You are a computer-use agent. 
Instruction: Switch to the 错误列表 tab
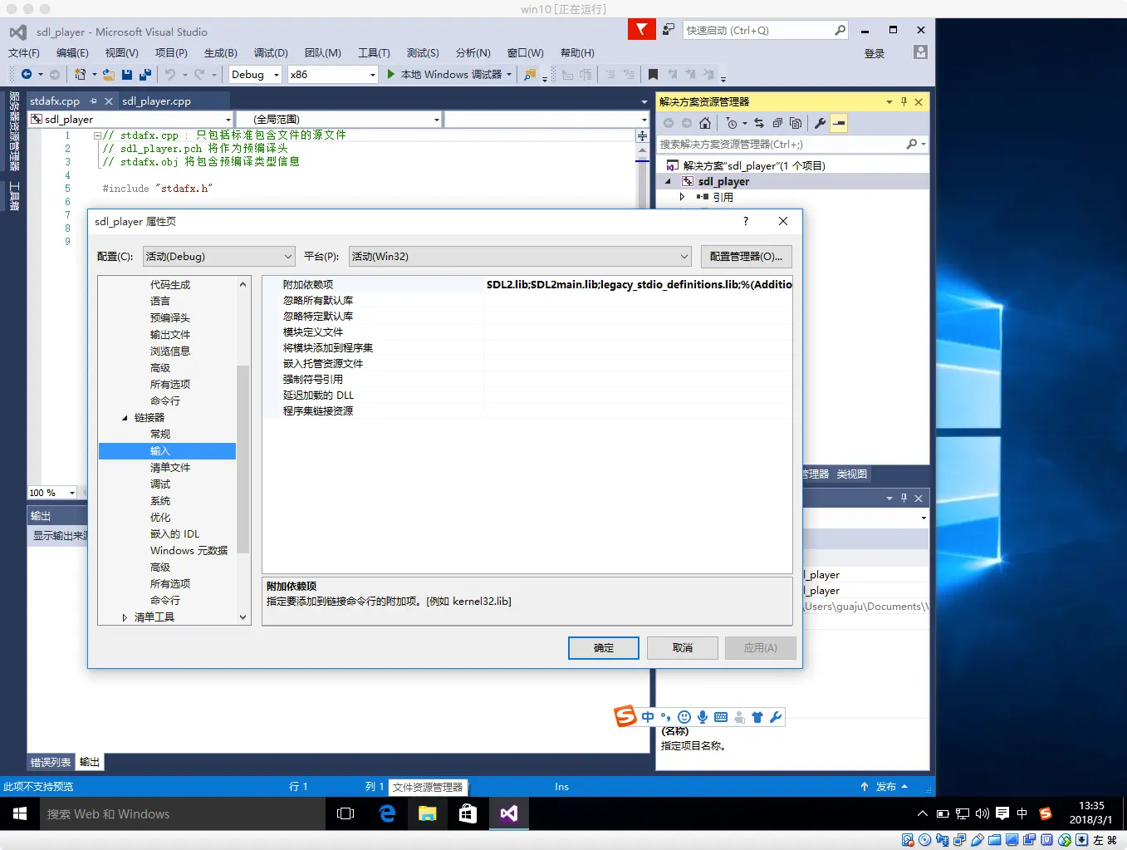click(x=51, y=762)
